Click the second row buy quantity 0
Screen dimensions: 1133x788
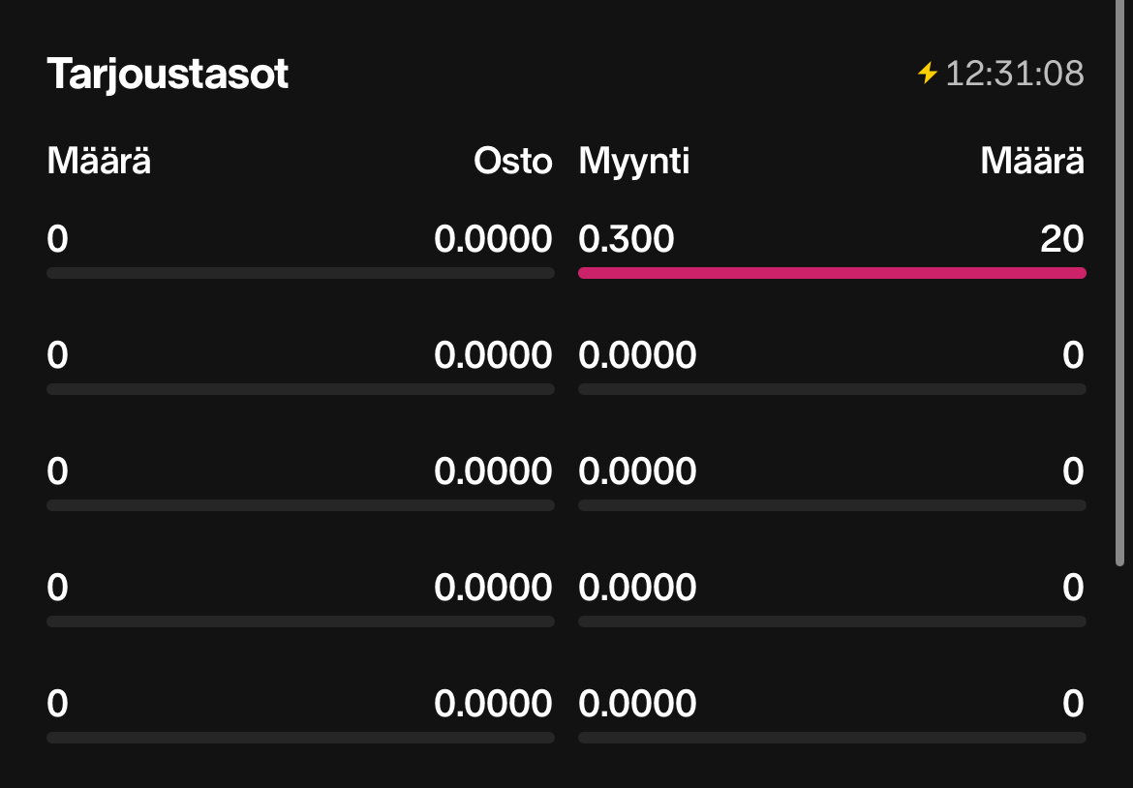click(x=58, y=355)
